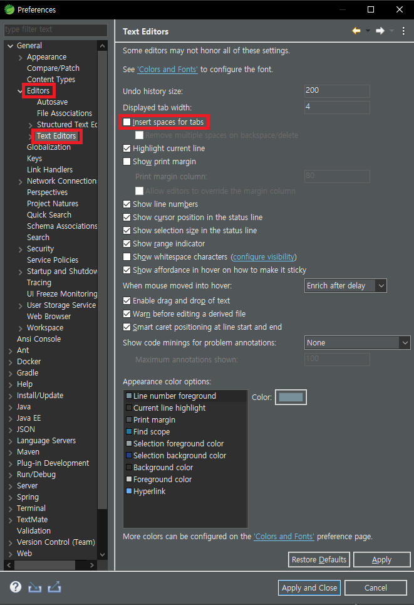The height and width of the screenshot is (605, 414).
Task: Expand the Security tree node
Action: point(21,250)
